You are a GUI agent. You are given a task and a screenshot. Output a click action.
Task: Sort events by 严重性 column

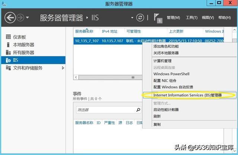click(109, 123)
